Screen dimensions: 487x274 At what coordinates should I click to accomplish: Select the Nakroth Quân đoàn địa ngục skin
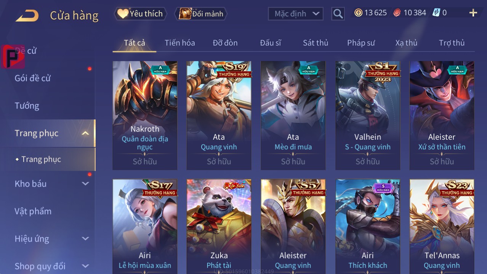coord(145,115)
